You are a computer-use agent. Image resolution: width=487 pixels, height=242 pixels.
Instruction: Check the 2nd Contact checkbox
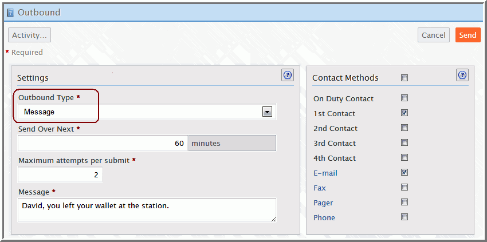point(404,128)
